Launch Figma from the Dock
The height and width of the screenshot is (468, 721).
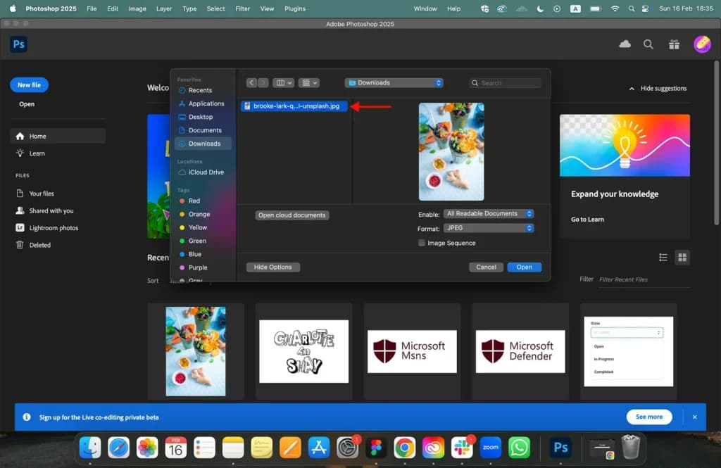(376, 448)
